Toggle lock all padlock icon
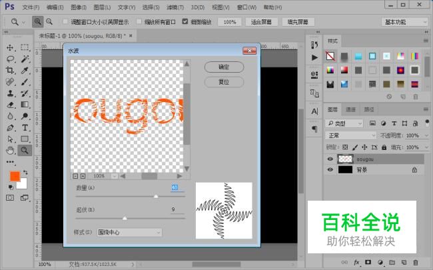Viewport: 433px width, 270px height. click(384, 147)
